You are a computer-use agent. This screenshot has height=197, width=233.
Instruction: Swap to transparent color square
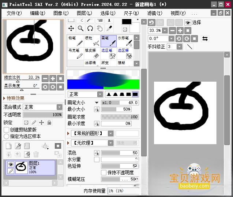pos(125,29)
